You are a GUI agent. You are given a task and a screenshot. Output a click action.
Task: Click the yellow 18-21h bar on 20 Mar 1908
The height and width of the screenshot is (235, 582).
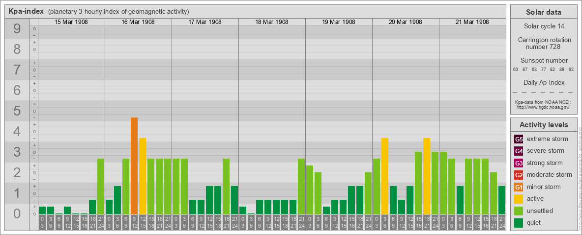pyautogui.click(x=427, y=176)
